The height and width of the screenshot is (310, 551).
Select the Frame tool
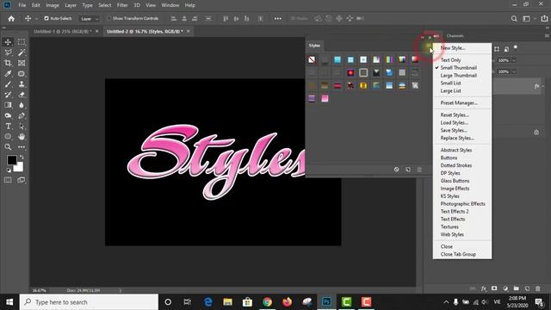click(22, 63)
